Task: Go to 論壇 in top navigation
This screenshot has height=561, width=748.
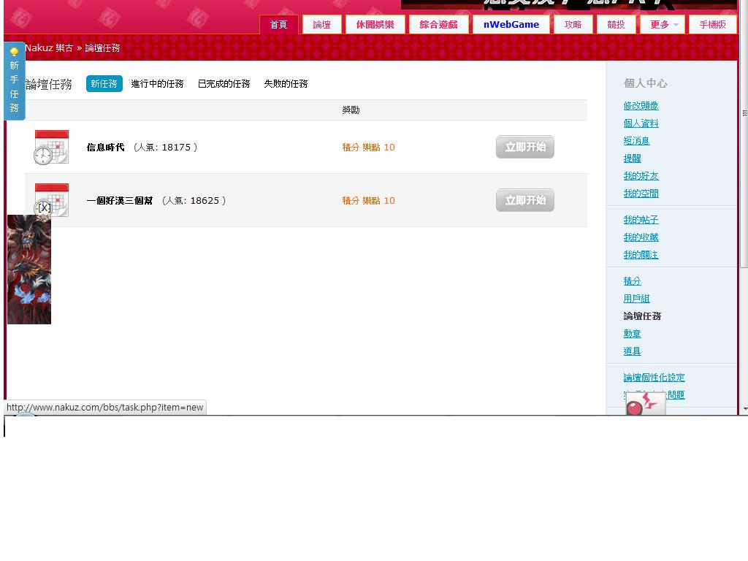Action: (321, 25)
